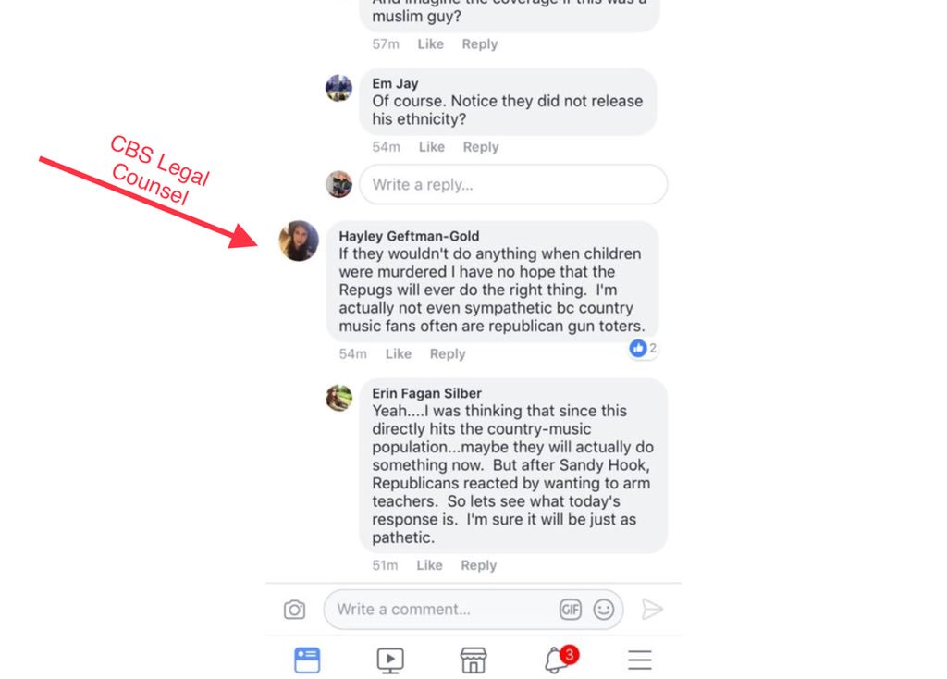Reply to Erin Fagan Silber's comment
947x679 pixels.
pyautogui.click(x=478, y=565)
